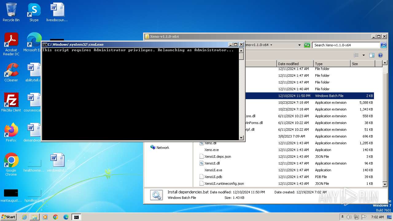Click the Action Center flag tray icon
393x221 pixels.
click(364, 217)
